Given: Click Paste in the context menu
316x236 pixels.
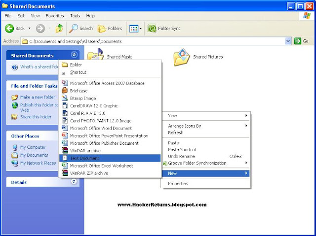Looking at the screenshot, I should coord(206,143).
